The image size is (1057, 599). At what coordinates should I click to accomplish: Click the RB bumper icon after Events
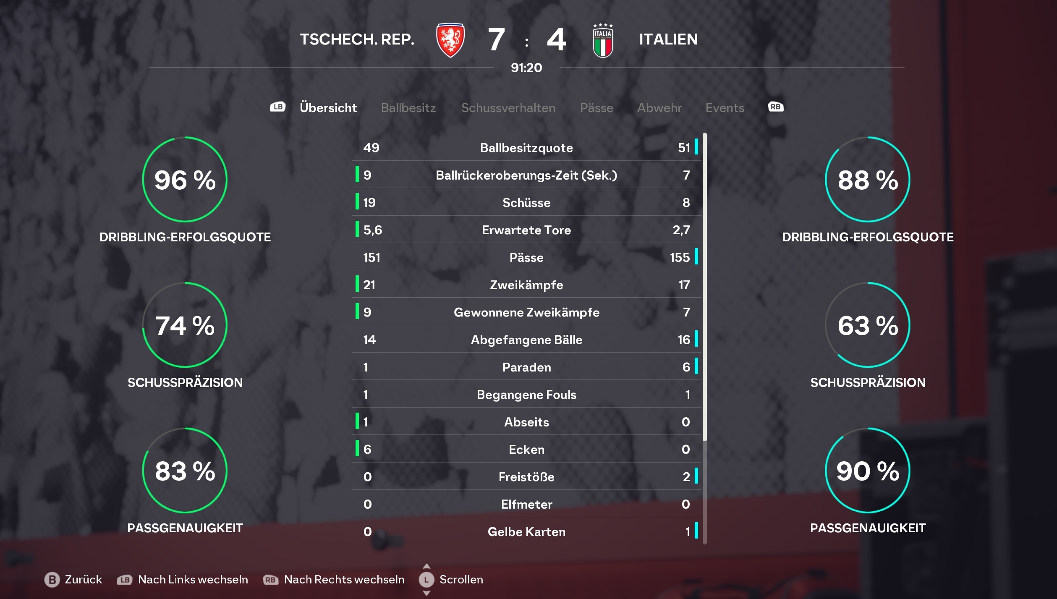tap(775, 107)
